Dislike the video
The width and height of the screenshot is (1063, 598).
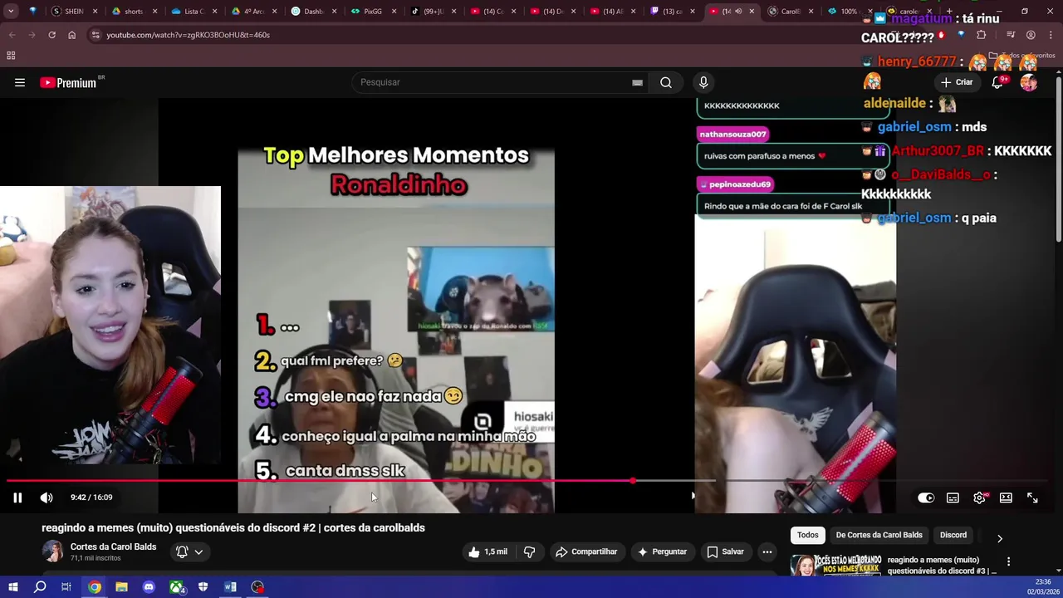click(529, 551)
